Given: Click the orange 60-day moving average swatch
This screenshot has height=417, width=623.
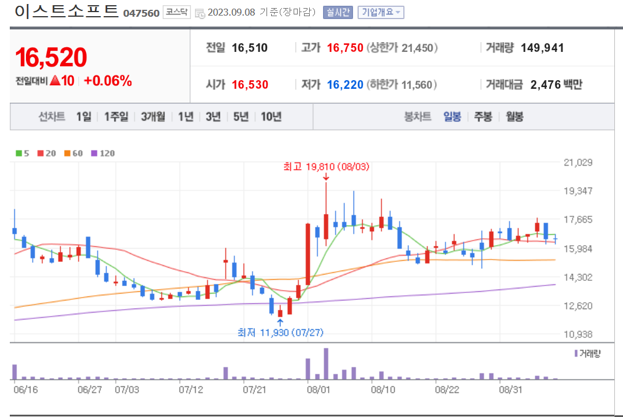Looking at the screenshot, I should 67,153.
